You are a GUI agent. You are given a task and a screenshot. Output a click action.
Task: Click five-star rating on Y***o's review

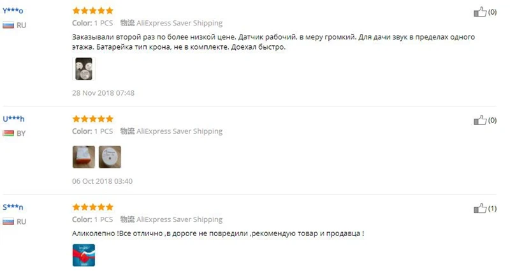92,11
